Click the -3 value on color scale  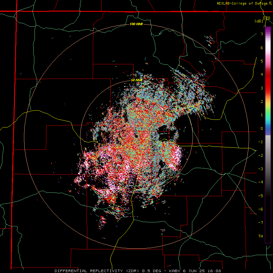point(261,169)
